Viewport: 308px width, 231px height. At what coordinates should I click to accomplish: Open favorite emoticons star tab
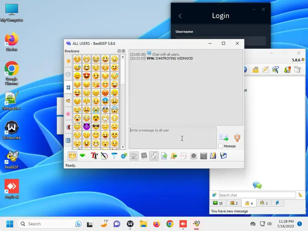(68, 61)
